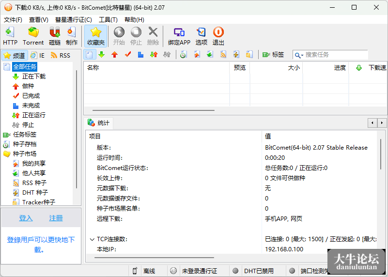Open 绑定APP device binding
Screen dimensions: 388x277
click(x=179, y=36)
